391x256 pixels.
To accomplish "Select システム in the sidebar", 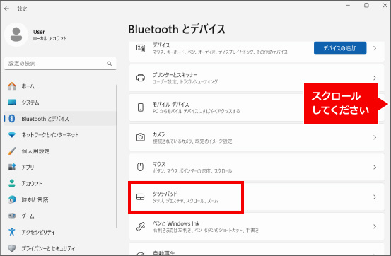I will pos(60,103).
